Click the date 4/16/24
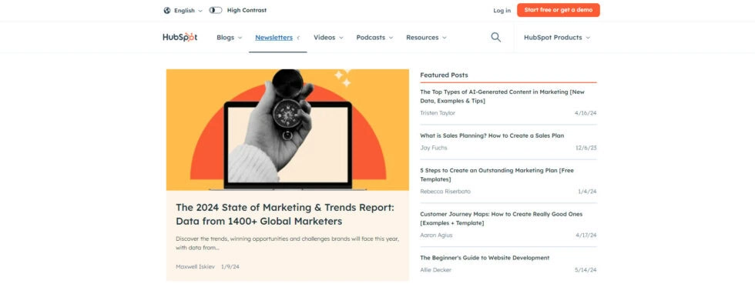This screenshot has height=284, width=755. (x=586, y=112)
